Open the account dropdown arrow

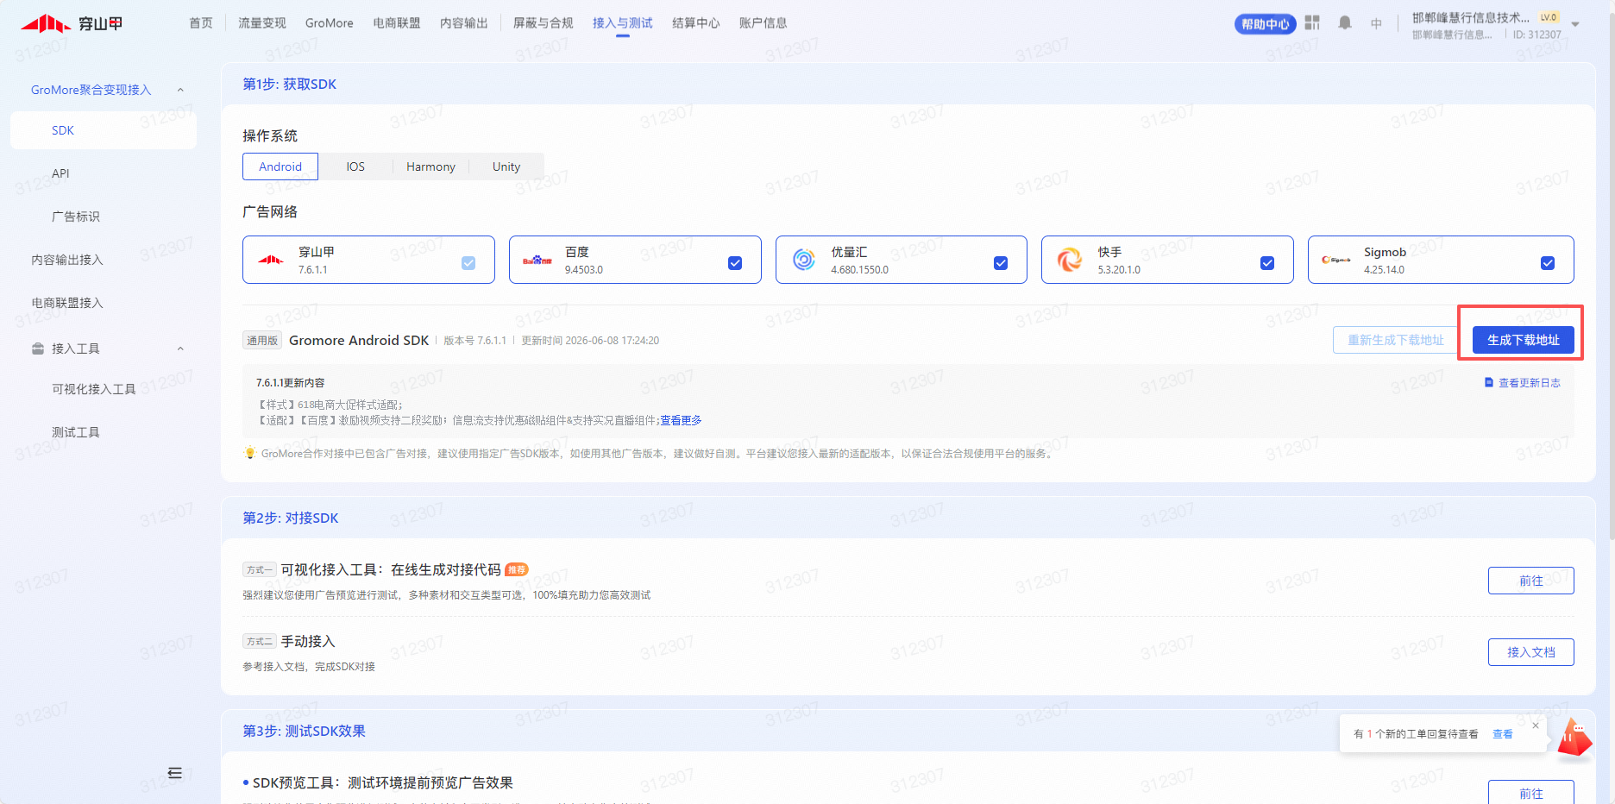tap(1575, 24)
